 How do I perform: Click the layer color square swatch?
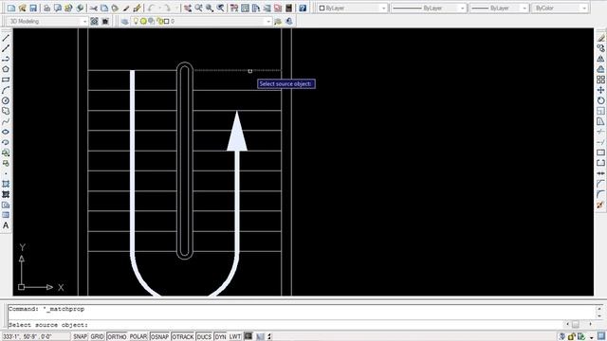(167, 21)
